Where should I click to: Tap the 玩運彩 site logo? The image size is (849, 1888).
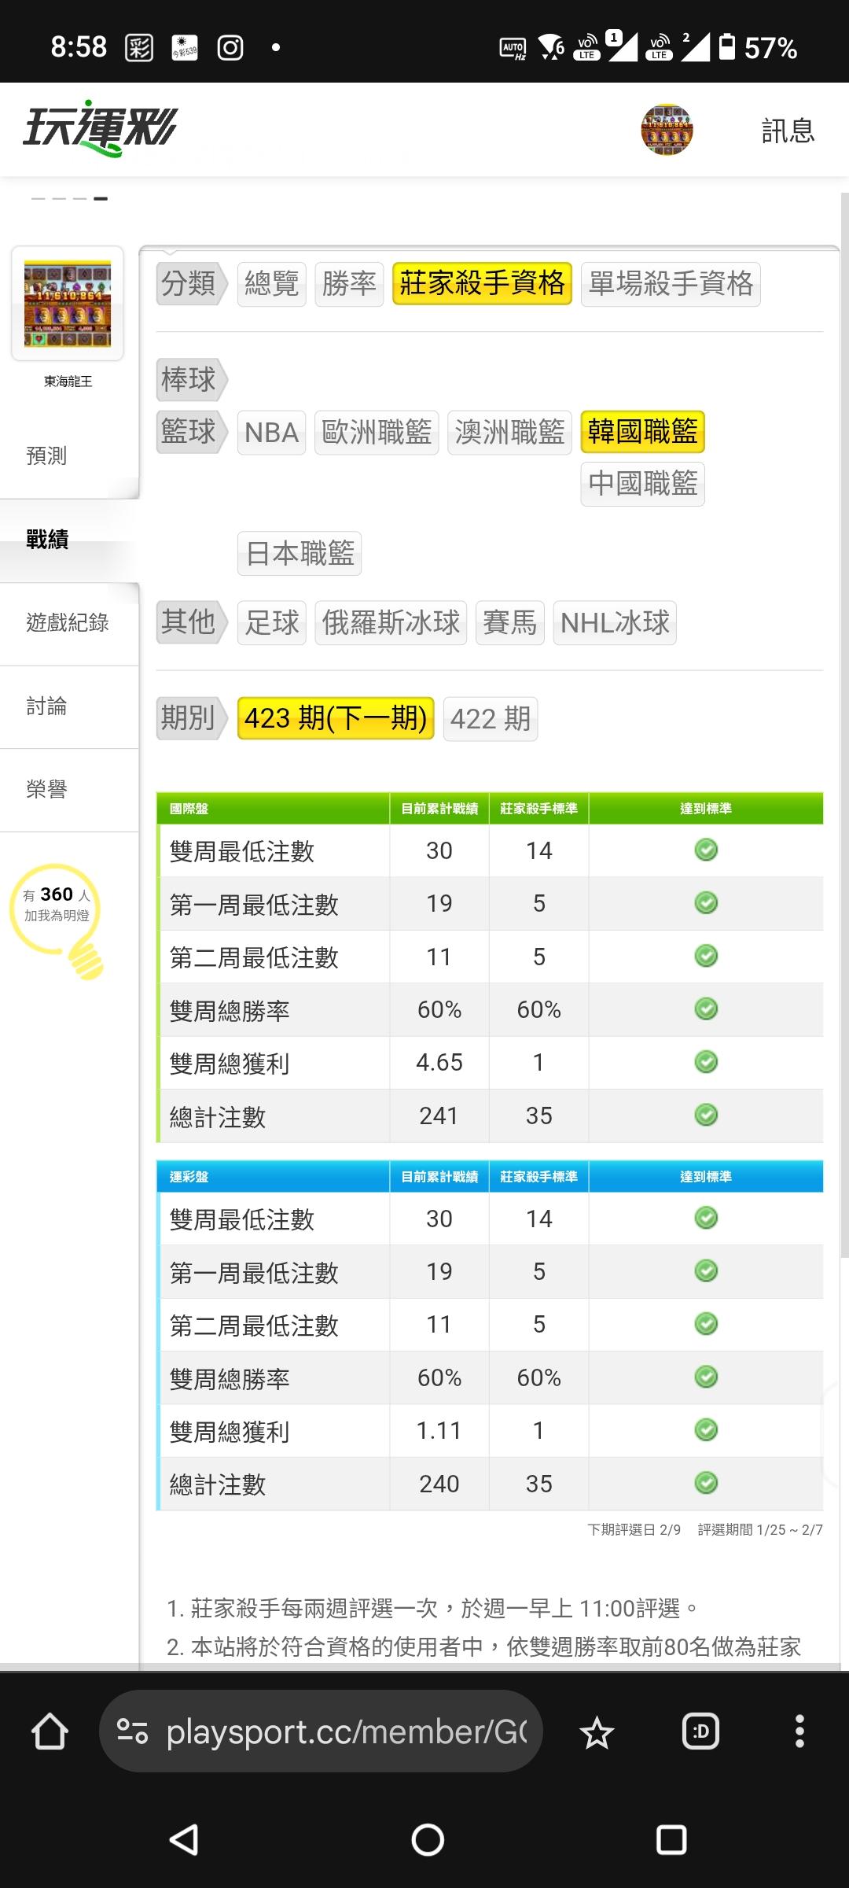pyautogui.click(x=100, y=129)
